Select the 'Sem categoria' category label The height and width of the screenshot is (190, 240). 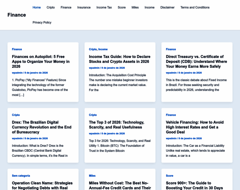(21, 176)
